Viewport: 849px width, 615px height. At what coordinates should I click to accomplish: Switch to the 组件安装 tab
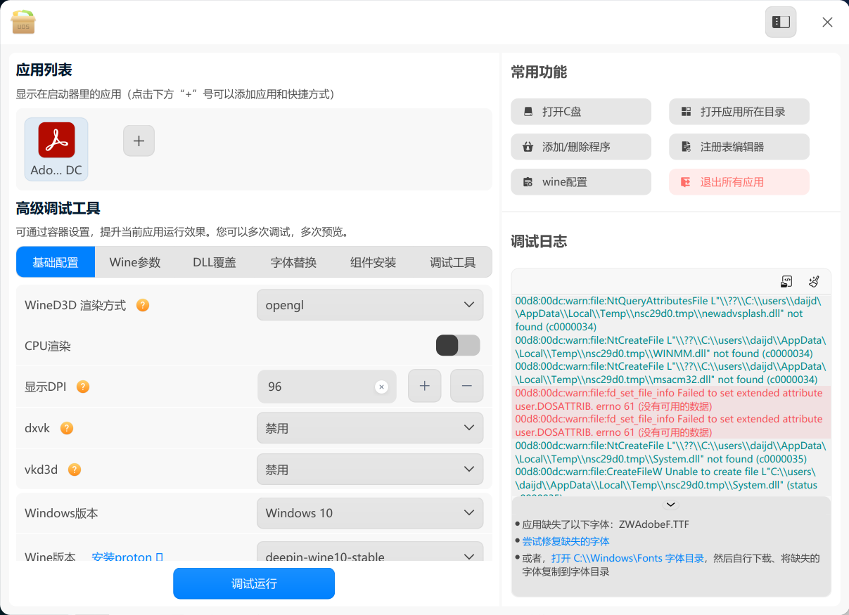point(374,262)
